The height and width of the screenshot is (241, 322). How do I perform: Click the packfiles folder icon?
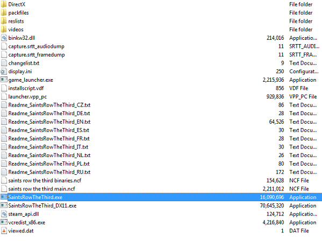[4, 13]
